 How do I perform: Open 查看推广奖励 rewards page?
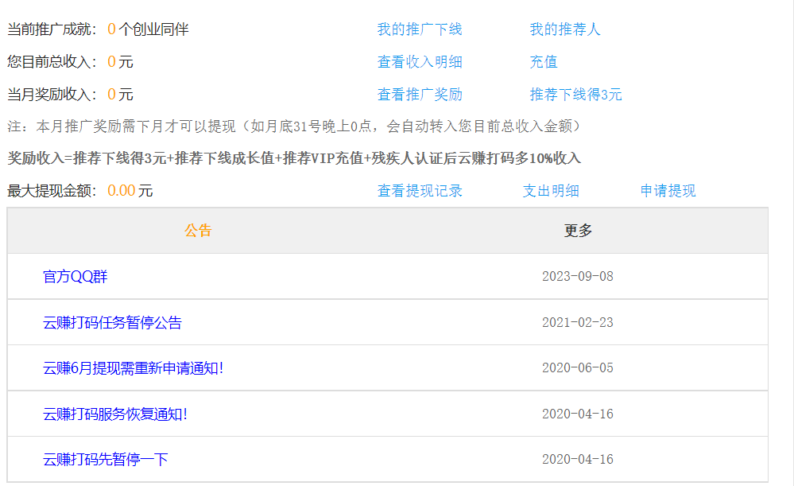click(419, 95)
